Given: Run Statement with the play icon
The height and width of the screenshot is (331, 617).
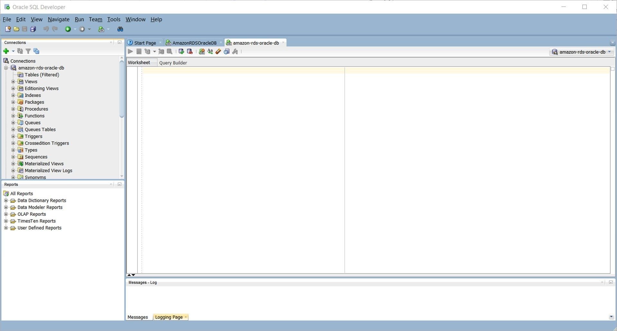Looking at the screenshot, I should (x=130, y=51).
